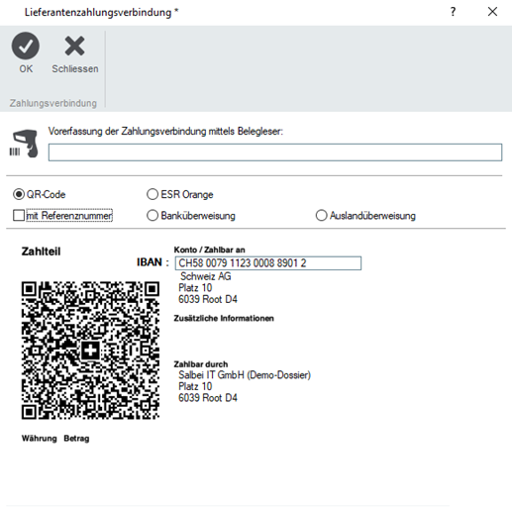Select the ESR Orange option
Viewport: 512px width, 508px height.
coord(153,194)
